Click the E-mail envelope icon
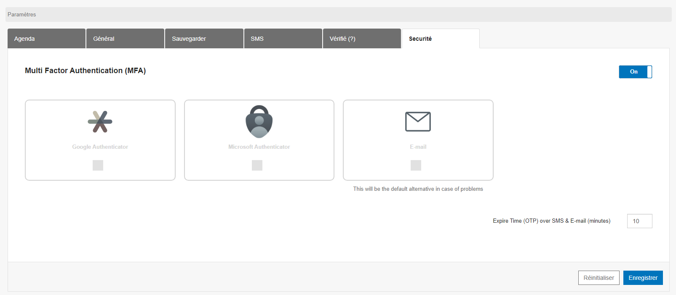 pos(418,121)
